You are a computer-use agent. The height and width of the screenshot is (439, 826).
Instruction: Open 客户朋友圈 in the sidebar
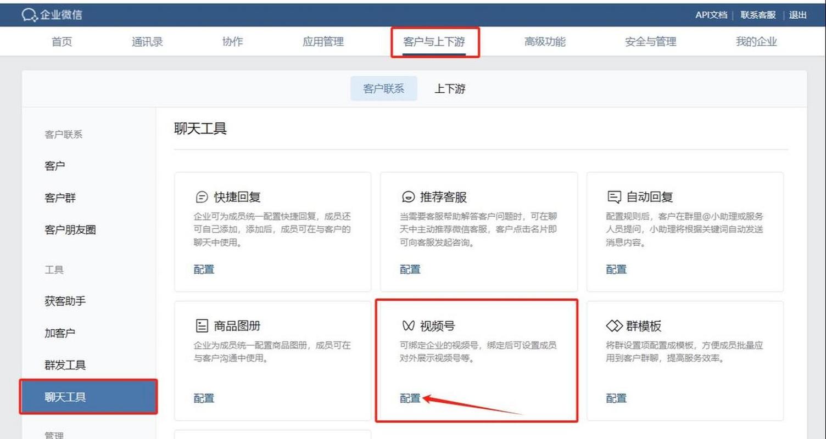70,229
